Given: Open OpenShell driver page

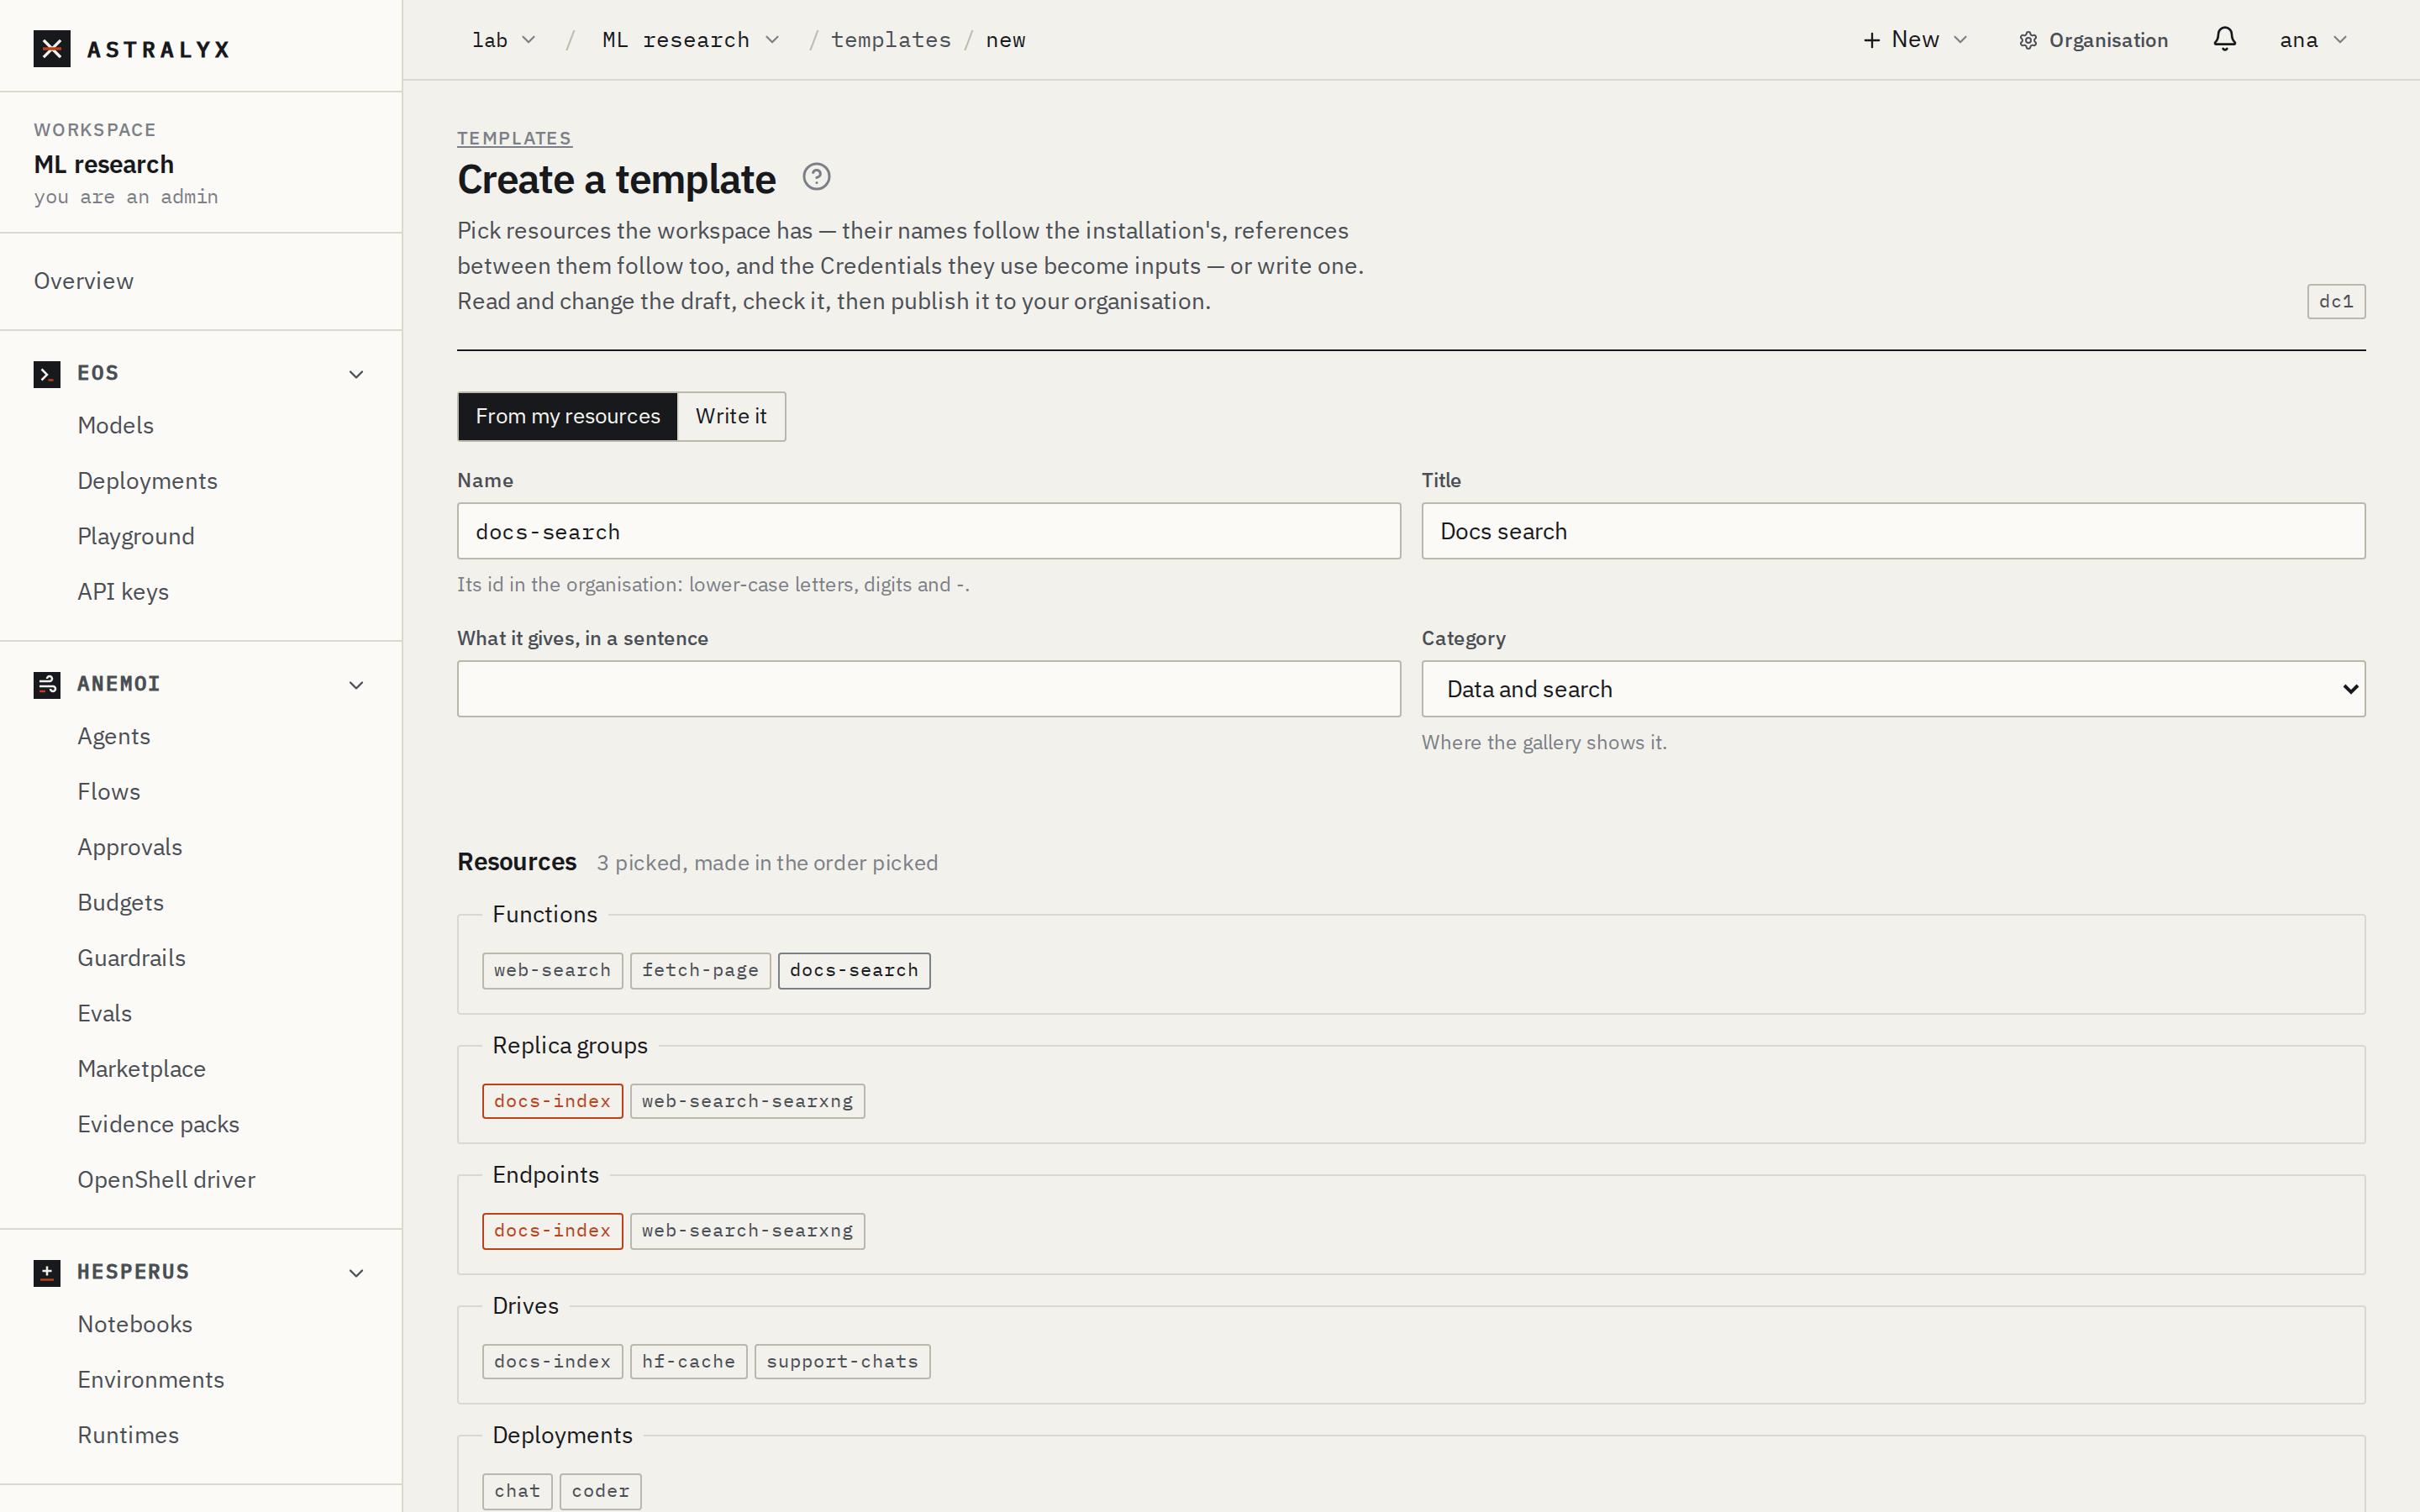Looking at the screenshot, I should click(x=167, y=1180).
